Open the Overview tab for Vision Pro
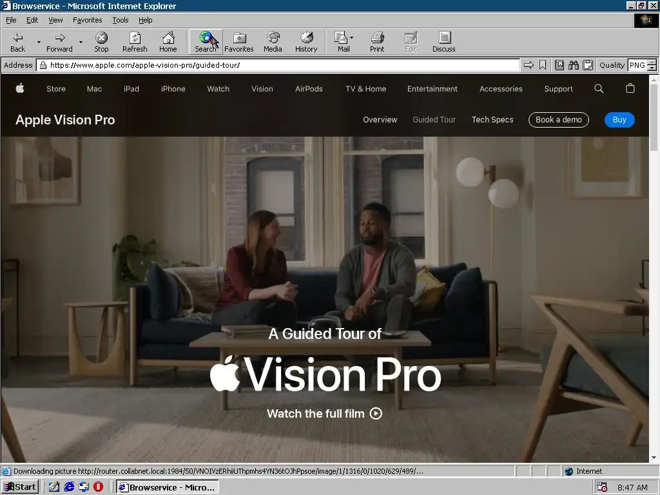The height and width of the screenshot is (495, 660). [x=380, y=119]
